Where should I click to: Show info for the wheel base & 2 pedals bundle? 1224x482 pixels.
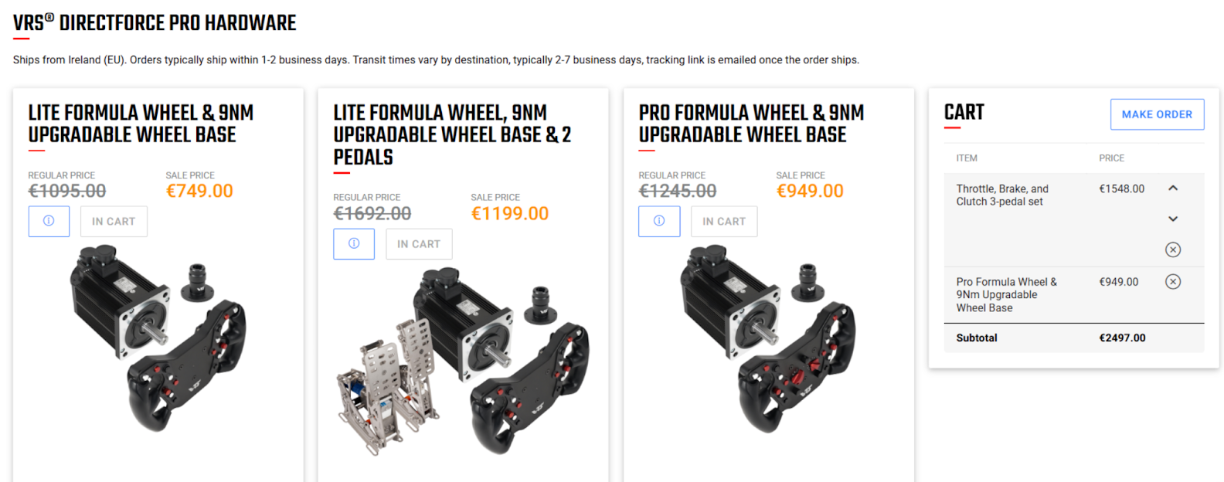[354, 243]
